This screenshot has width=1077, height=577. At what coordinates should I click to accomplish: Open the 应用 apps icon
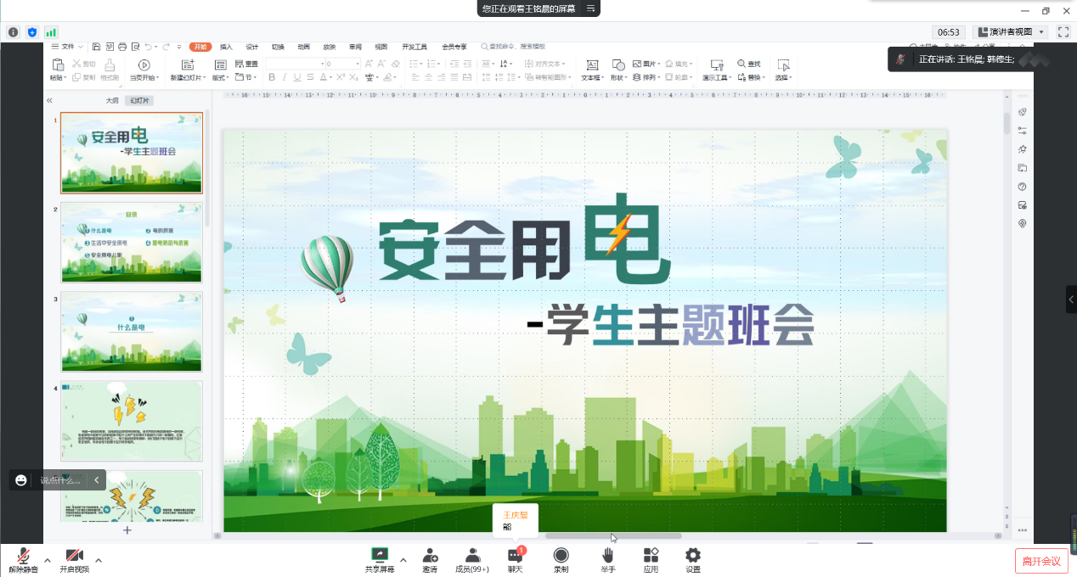click(651, 556)
